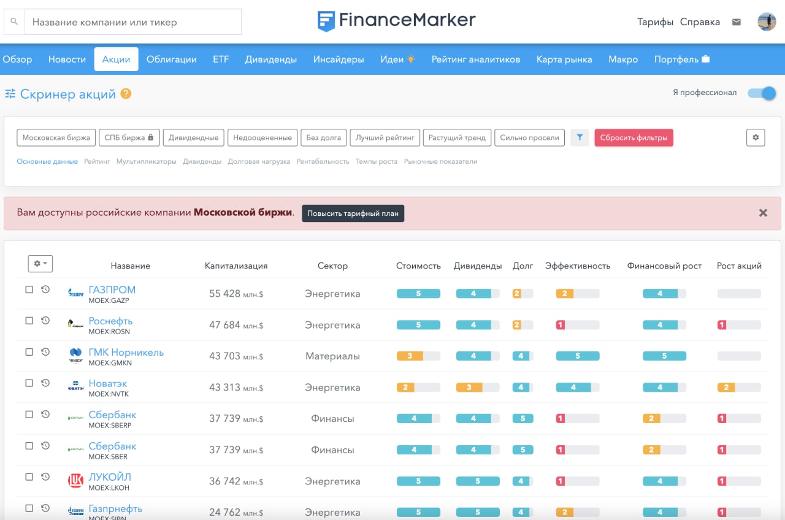Screen dimensions: 785x520
Task: Open the mail envelope icon
Action: 737,22
